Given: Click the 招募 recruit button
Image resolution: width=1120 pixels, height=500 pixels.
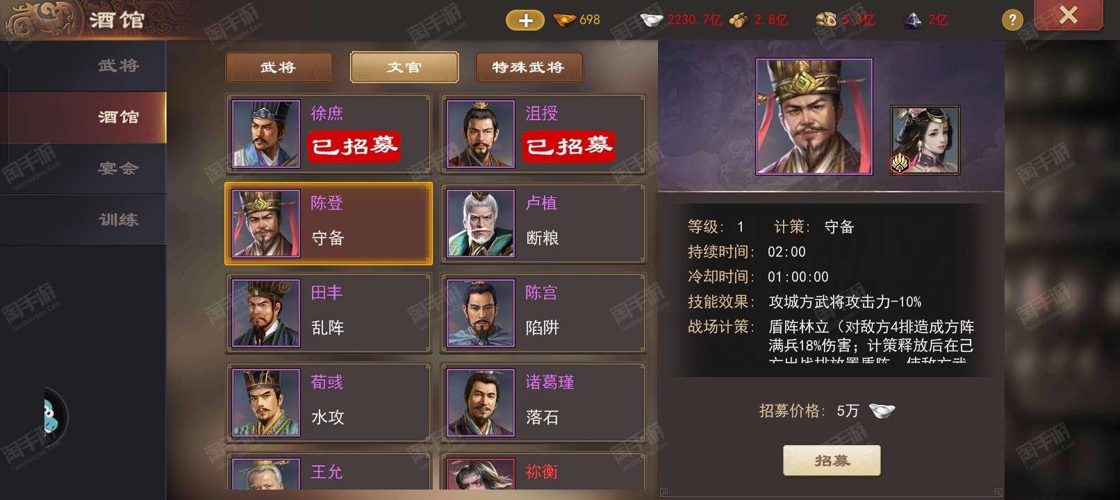Looking at the screenshot, I should 832,460.
